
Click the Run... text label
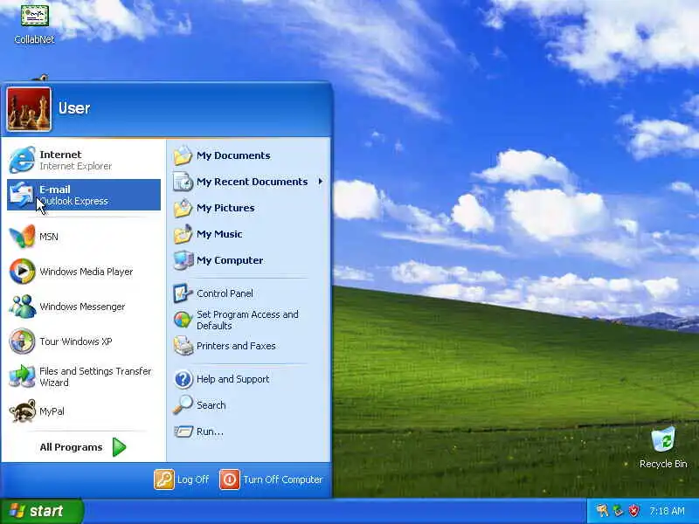pyautogui.click(x=210, y=431)
